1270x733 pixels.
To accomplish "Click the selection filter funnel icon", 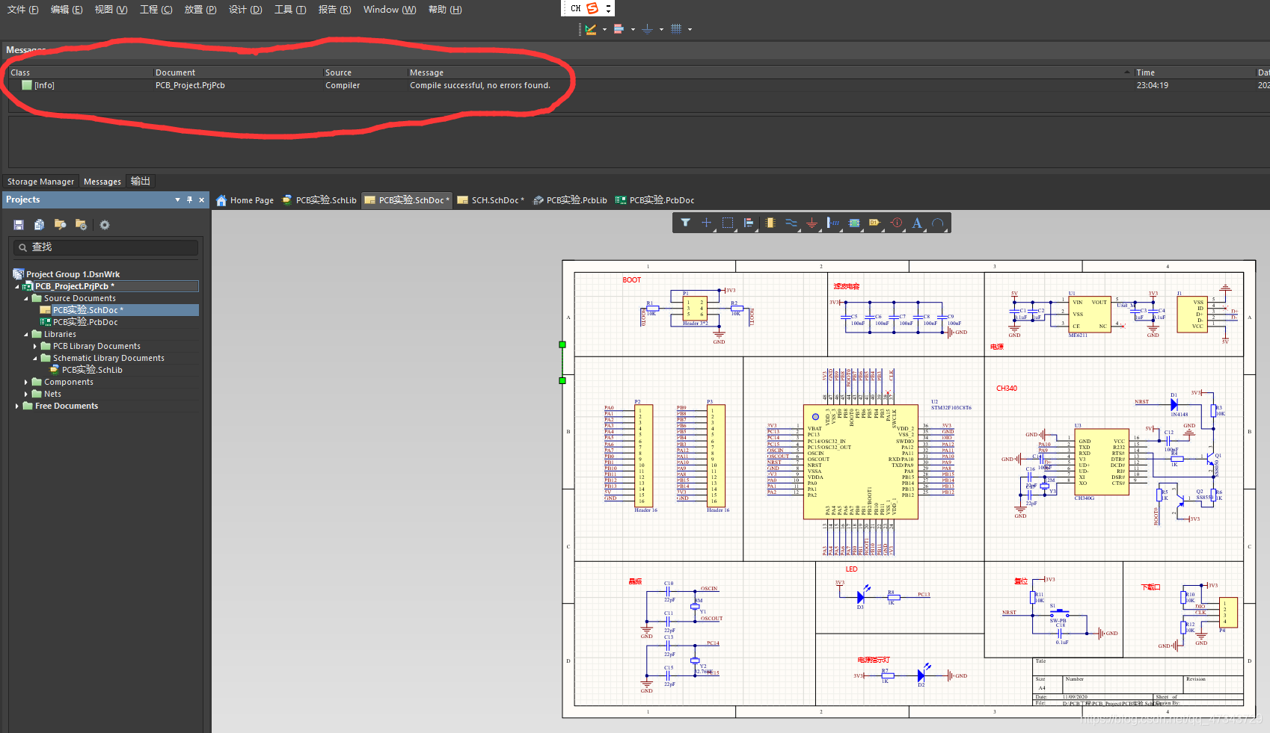I will click(685, 223).
